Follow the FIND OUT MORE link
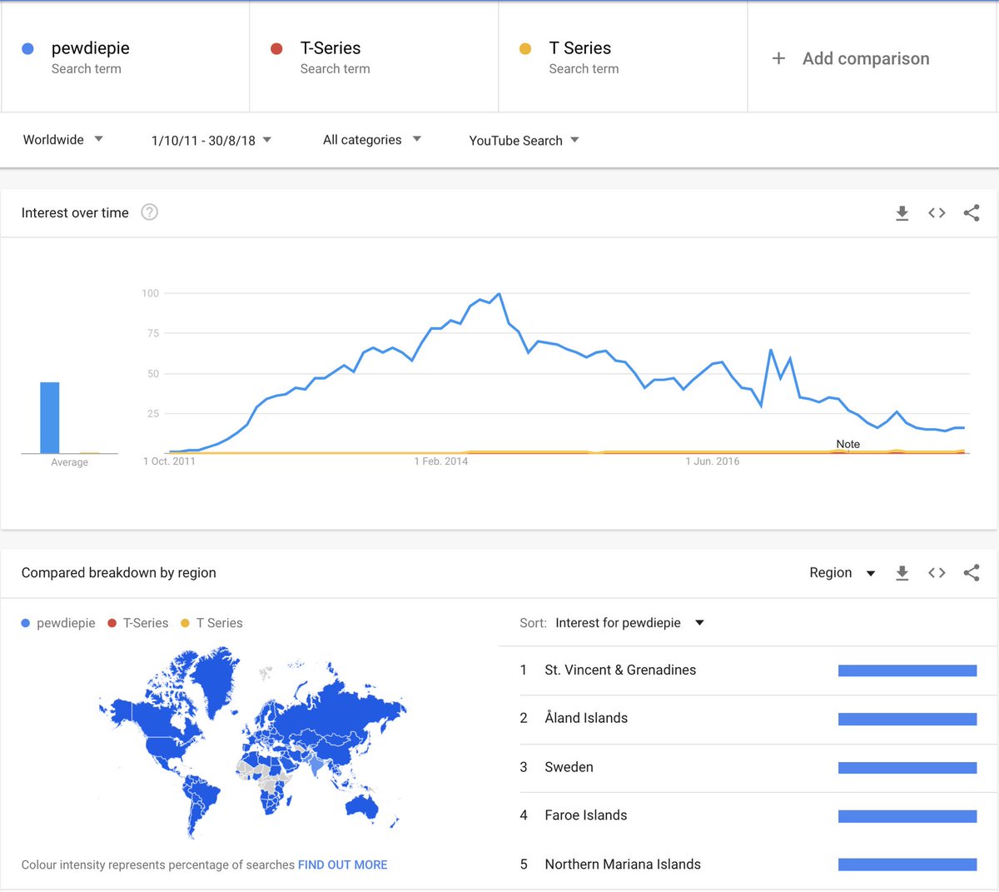The width and height of the screenshot is (999, 892). (342, 865)
